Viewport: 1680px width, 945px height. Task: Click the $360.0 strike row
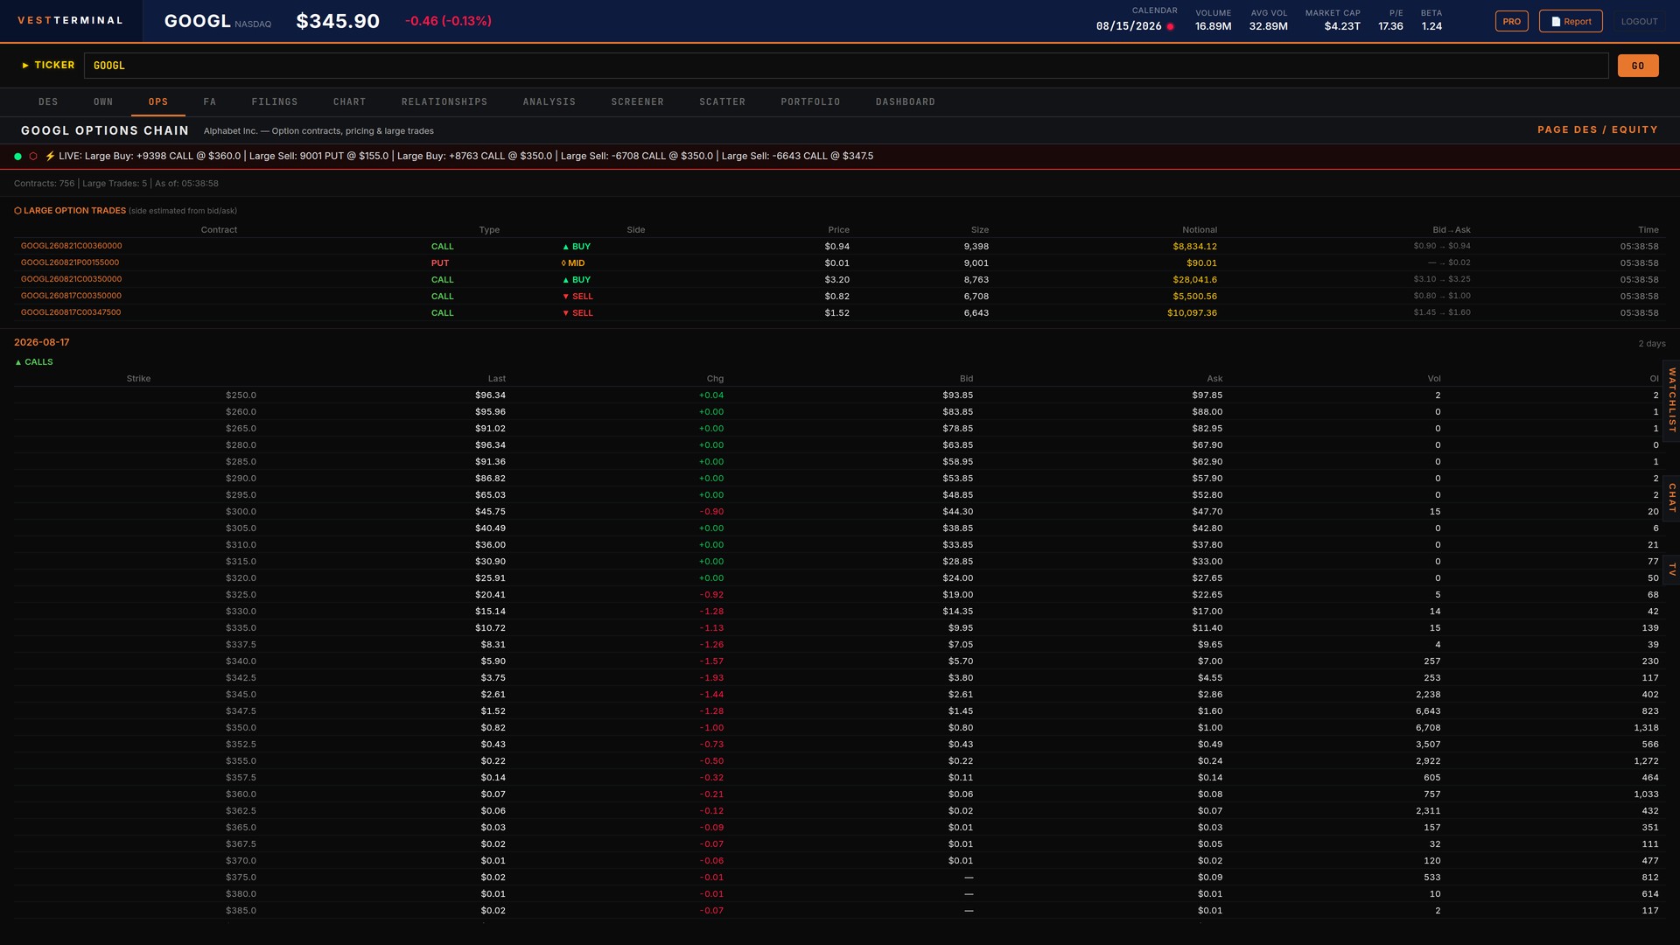[840, 794]
